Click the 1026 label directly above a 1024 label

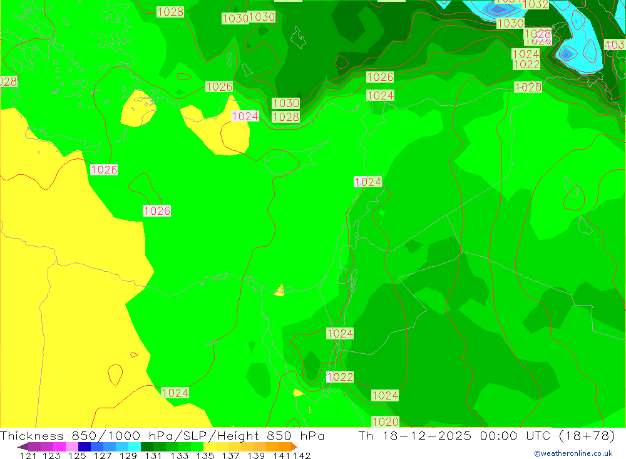pos(380,76)
